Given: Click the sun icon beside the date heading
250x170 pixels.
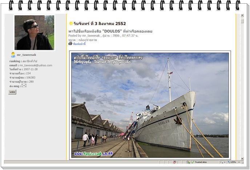Looking at the screenshot, I should (x=71, y=24).
